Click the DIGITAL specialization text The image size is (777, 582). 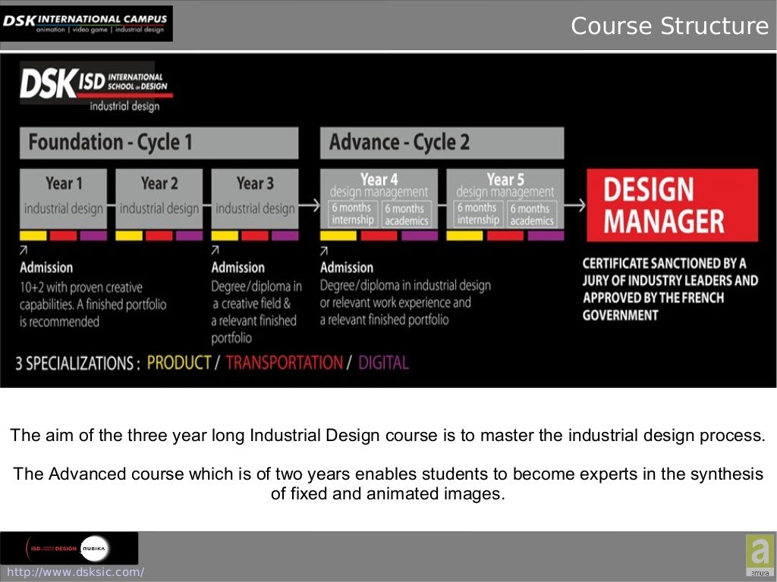(x=383, y=363)
